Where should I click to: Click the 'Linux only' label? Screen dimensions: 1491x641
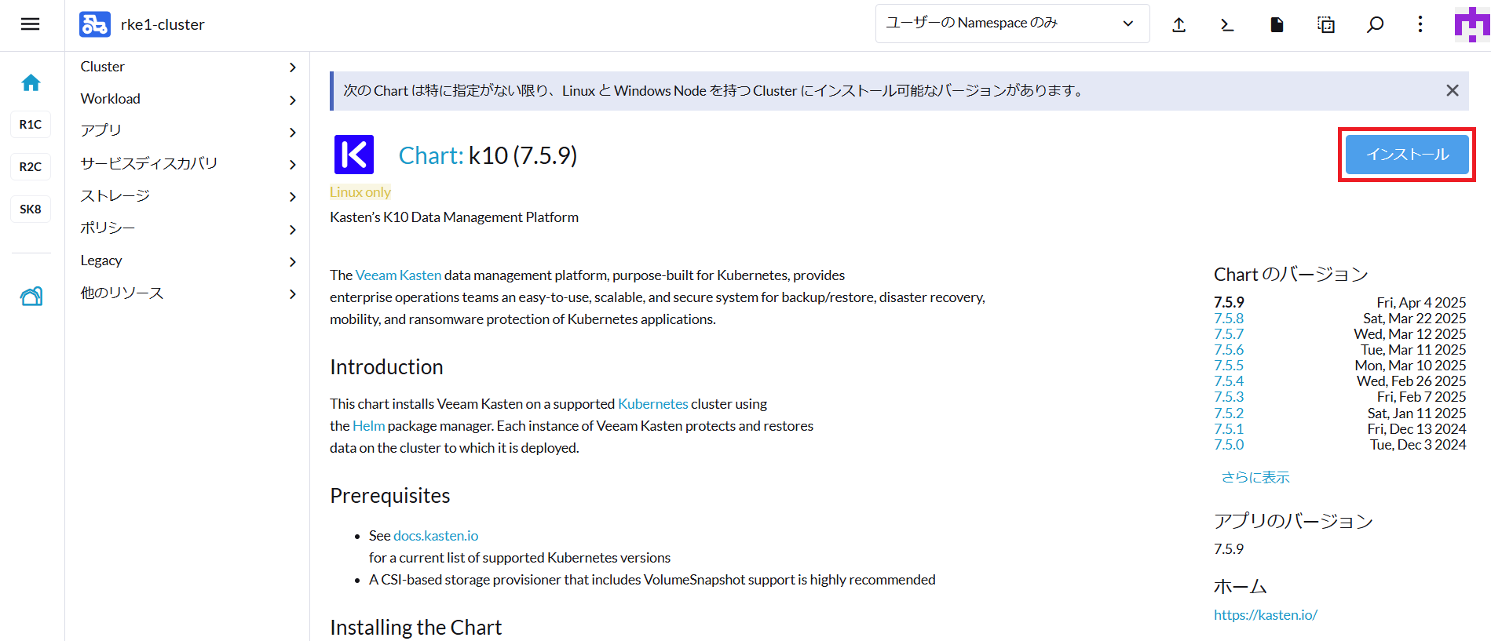pyautogui.click(x=360, y=192)
